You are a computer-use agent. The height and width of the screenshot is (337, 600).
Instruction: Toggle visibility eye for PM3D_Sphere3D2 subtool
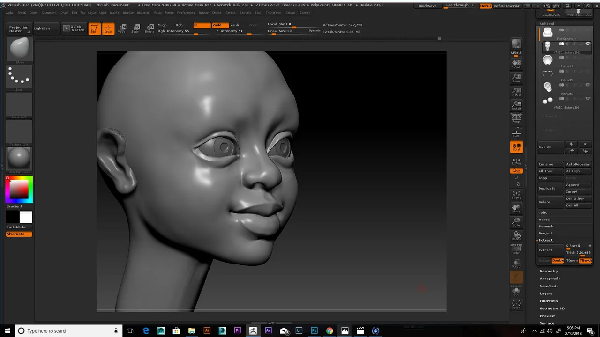pos(588,44)
